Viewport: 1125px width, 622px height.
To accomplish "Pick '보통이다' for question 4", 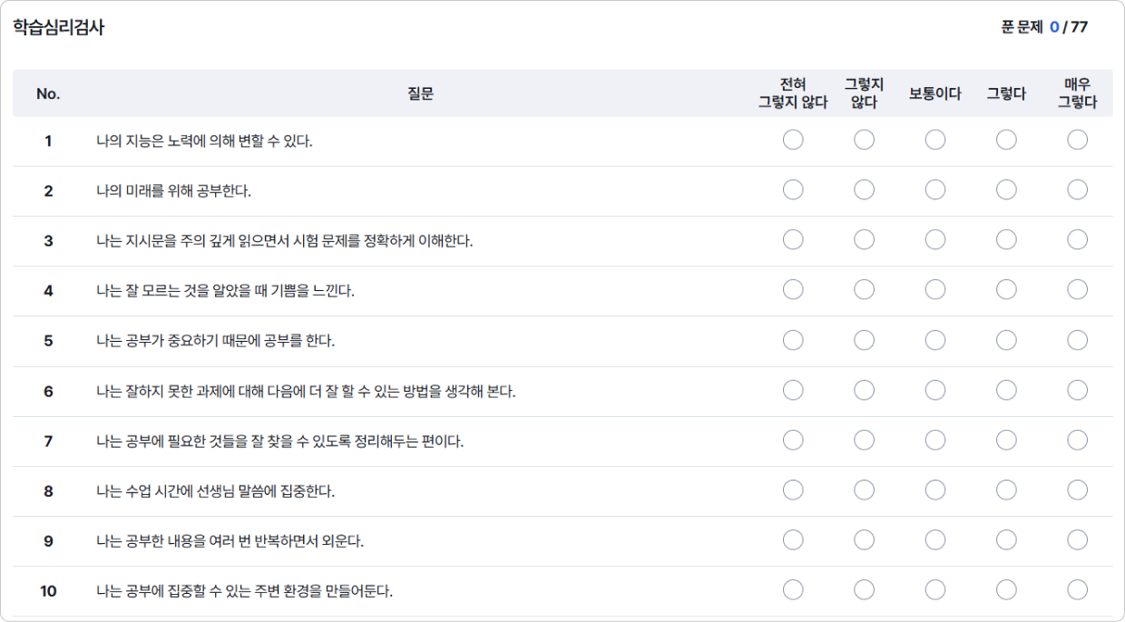I will (x=935, y=289).
